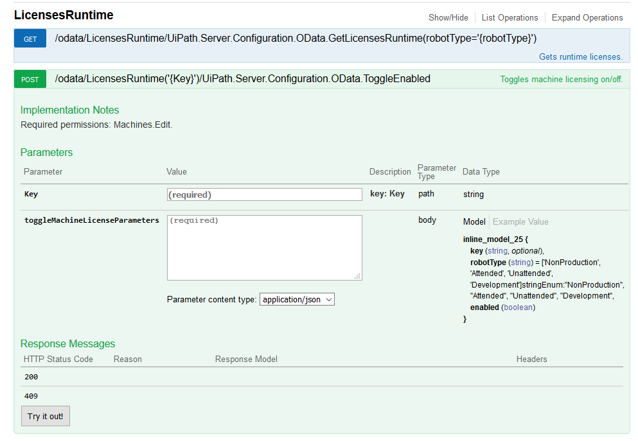Click the 'robotType' property in model
Image resolution: width=638 pixels, height=441 pixels.
pyautogui.click(x=488, y=262)
